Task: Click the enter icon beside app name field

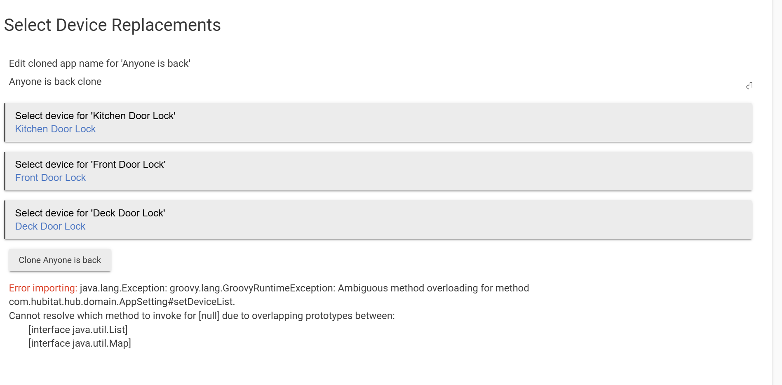Action: 749,86
